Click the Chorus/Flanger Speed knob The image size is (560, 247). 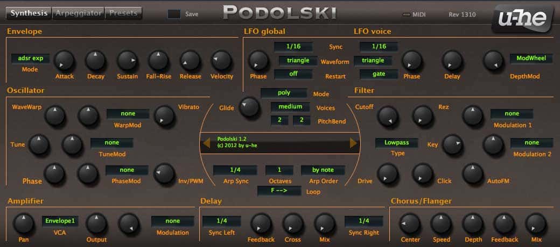[x=441, y=223]
